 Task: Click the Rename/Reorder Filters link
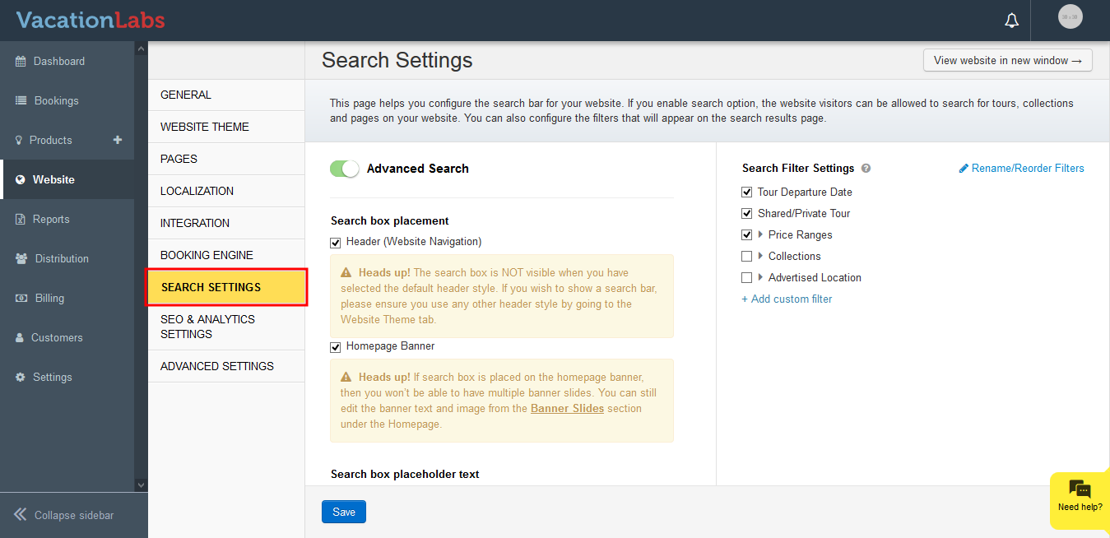tap(1022, 169)
